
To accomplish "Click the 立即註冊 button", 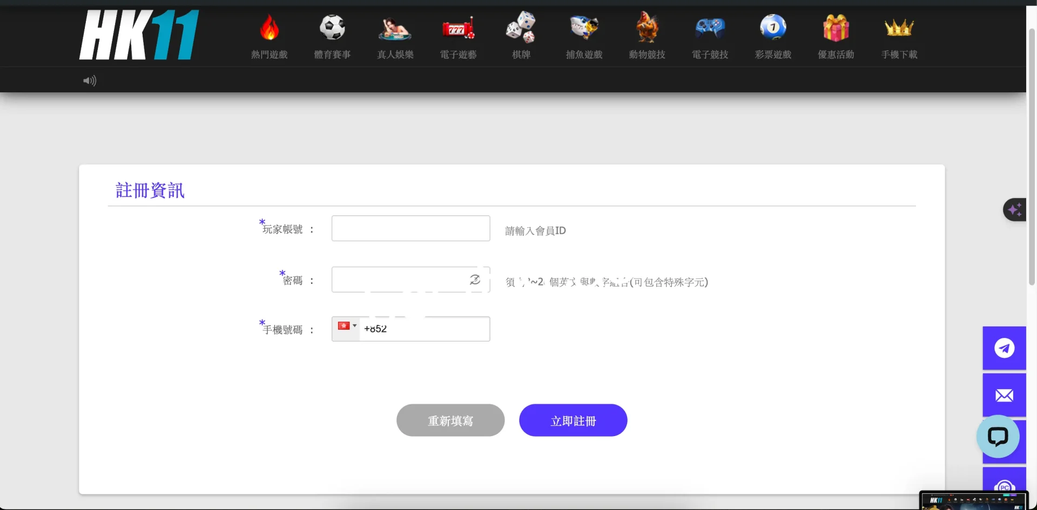I will point(573,420).
